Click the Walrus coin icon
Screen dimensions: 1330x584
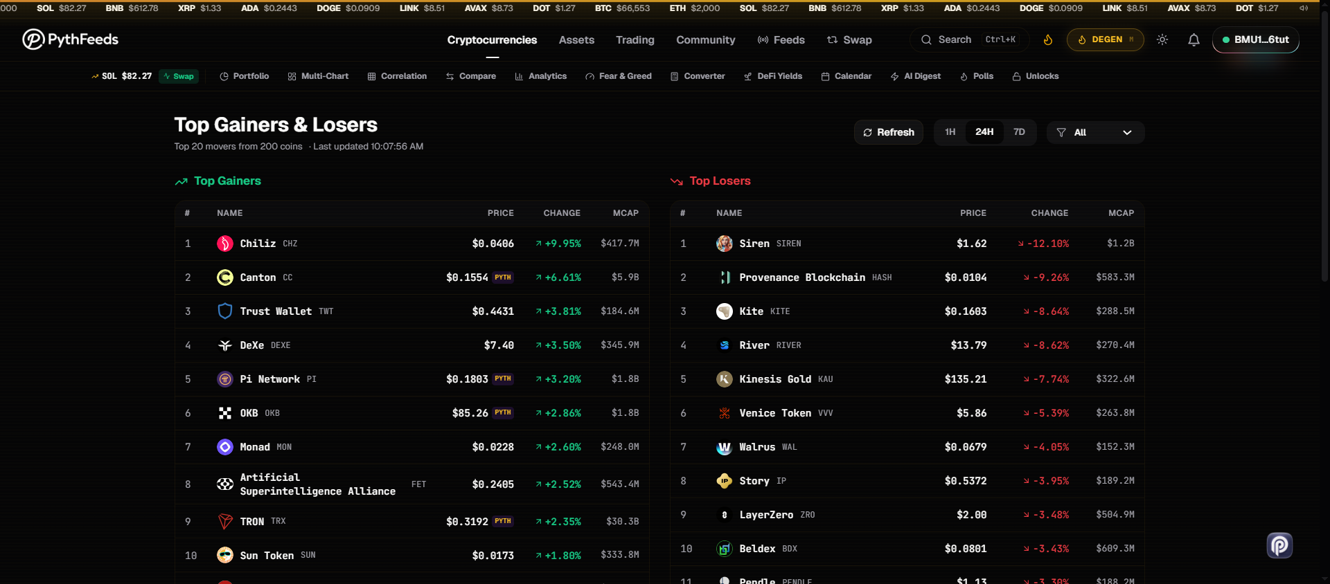click(725, 447)
